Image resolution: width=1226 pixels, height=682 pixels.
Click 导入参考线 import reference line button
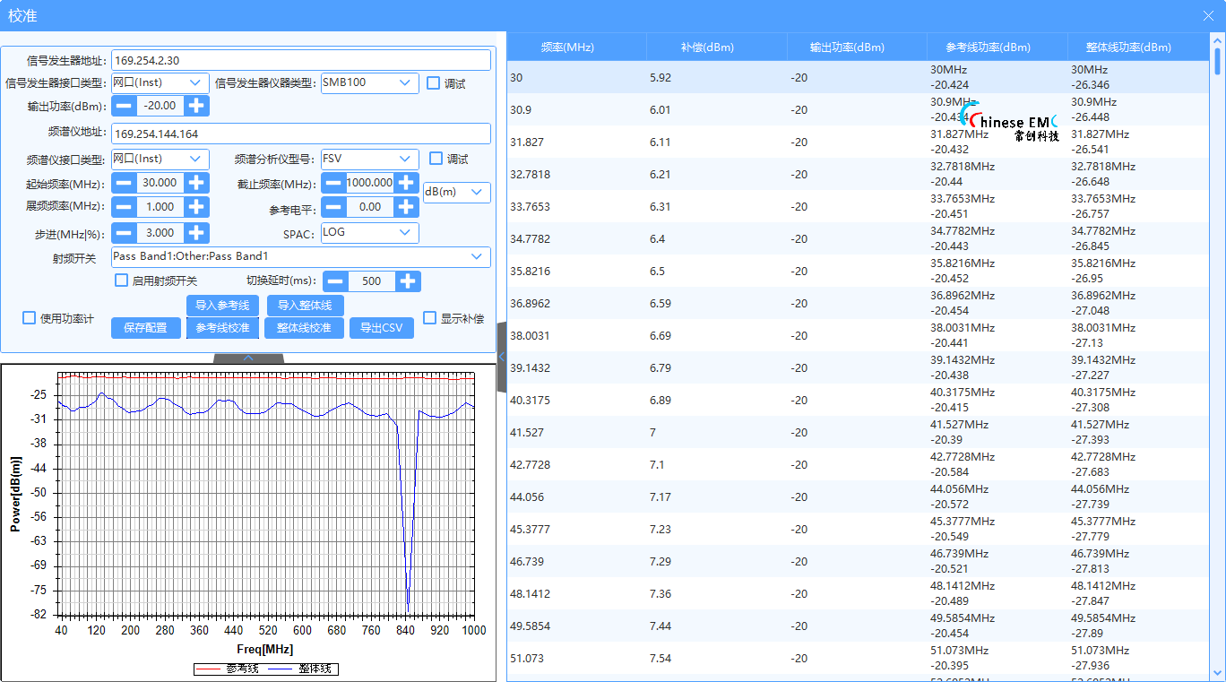click(x=223, y=306)
